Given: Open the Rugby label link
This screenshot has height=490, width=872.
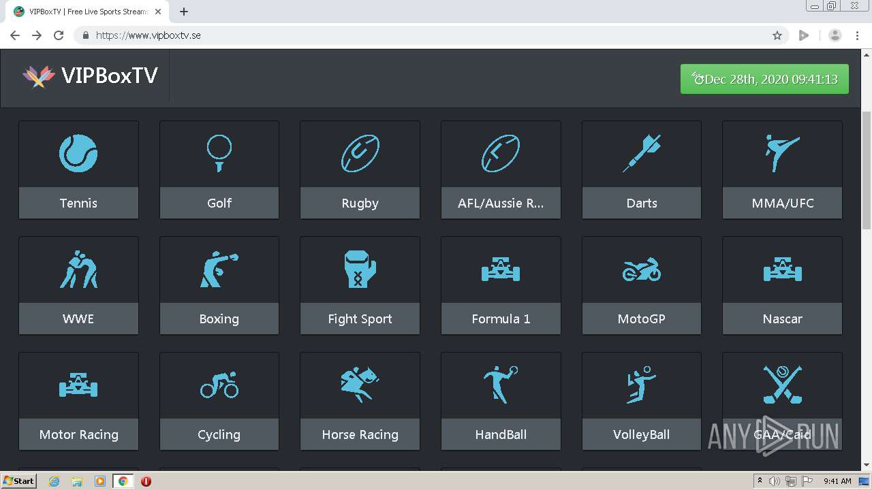Looking at the screenshot, I should pos(360,203).
